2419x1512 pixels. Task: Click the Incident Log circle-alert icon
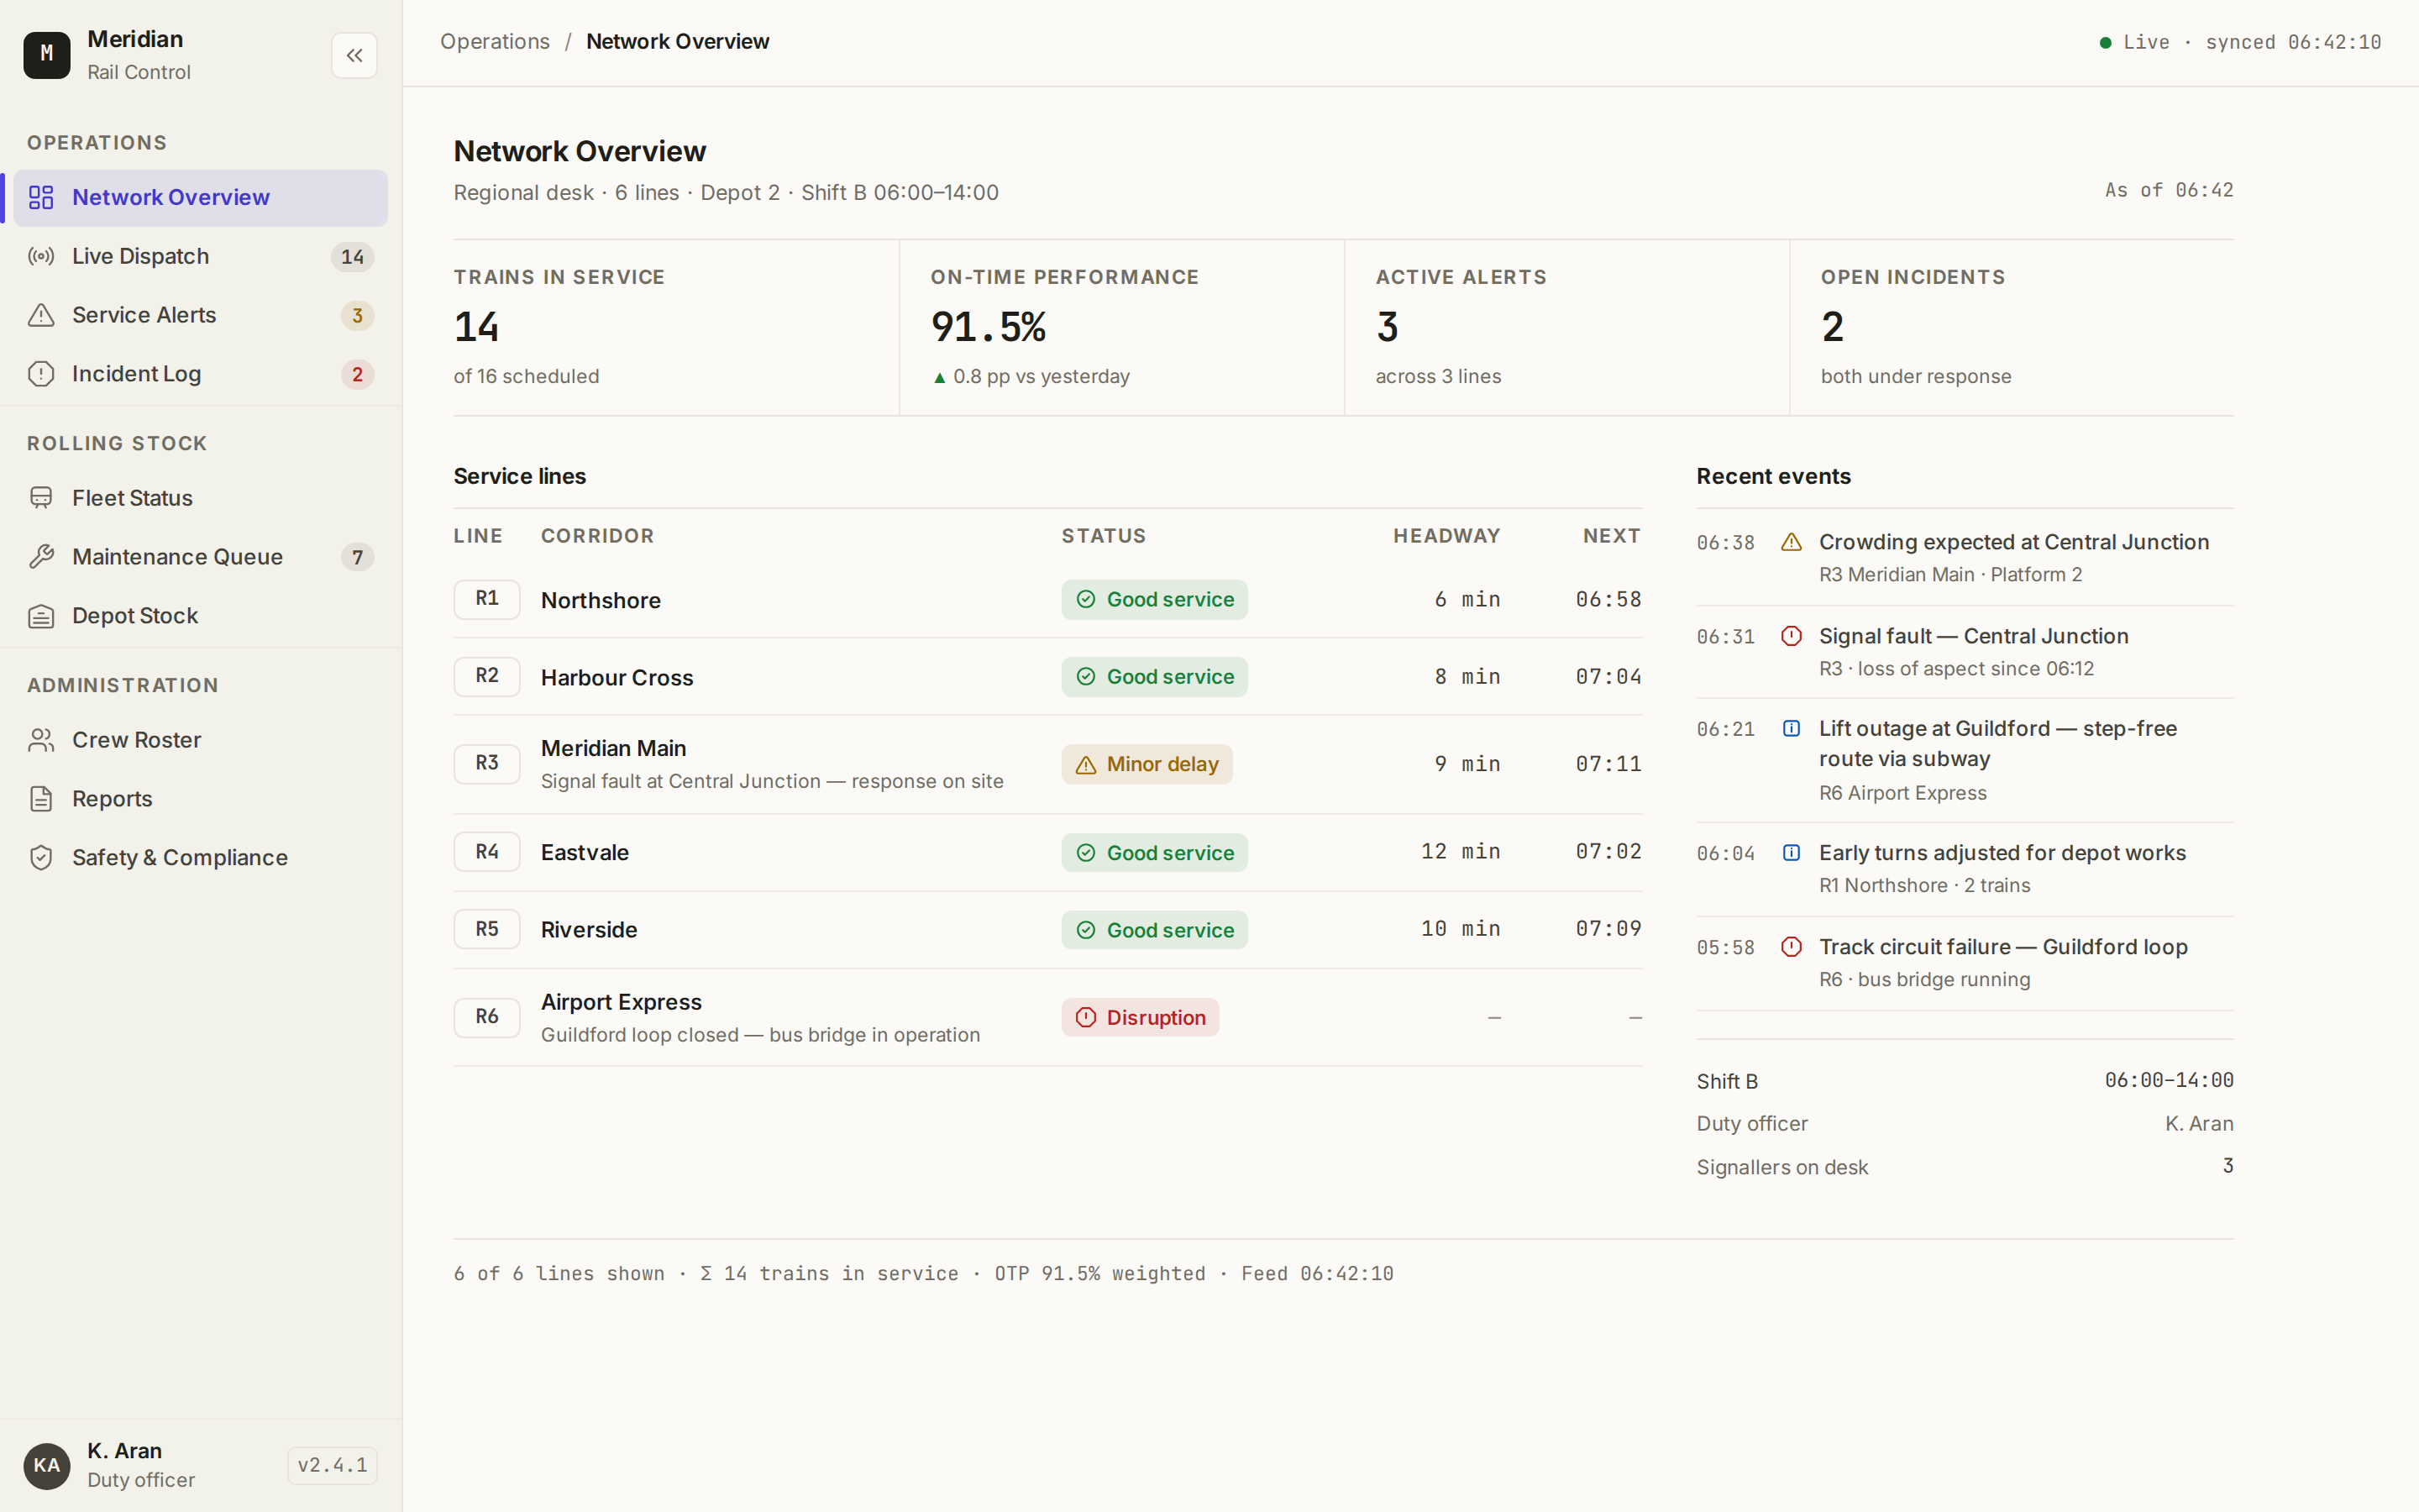click(41, 374)
